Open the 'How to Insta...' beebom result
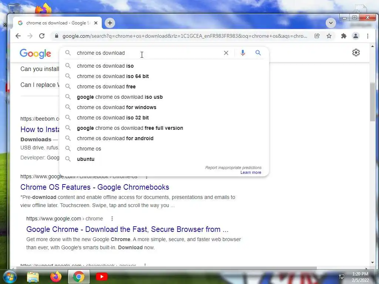Image resolution: width=379 pixels, height=284 pixels. pos(40,129)
